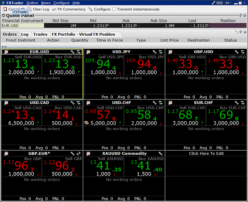Click the XAUUSD Commodity cancel-orders icon
Viewport: 248px width, 202px height.
[88, 154]
